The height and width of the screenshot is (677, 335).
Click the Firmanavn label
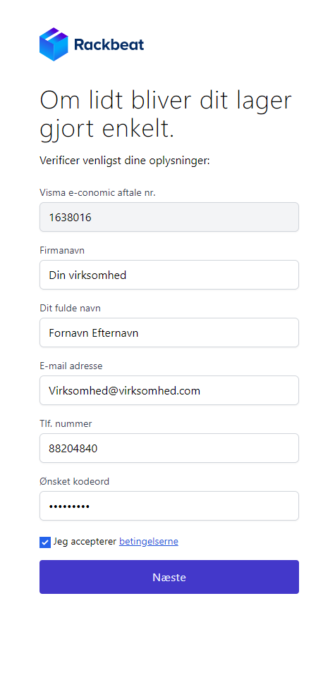62,250
